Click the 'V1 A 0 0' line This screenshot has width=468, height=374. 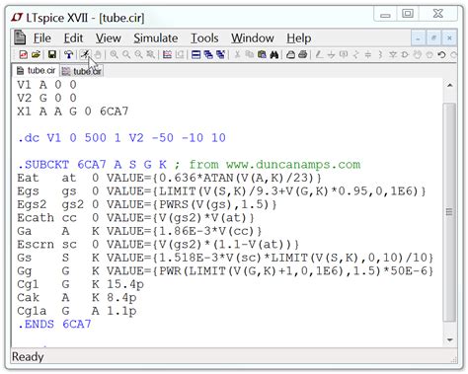click(x=46, y=85)
